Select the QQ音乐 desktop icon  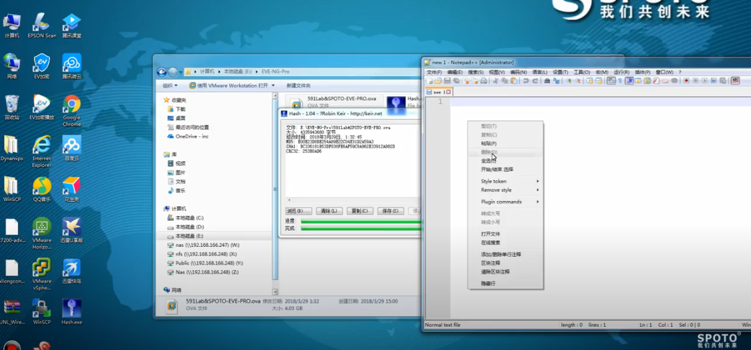click(42, 189)
